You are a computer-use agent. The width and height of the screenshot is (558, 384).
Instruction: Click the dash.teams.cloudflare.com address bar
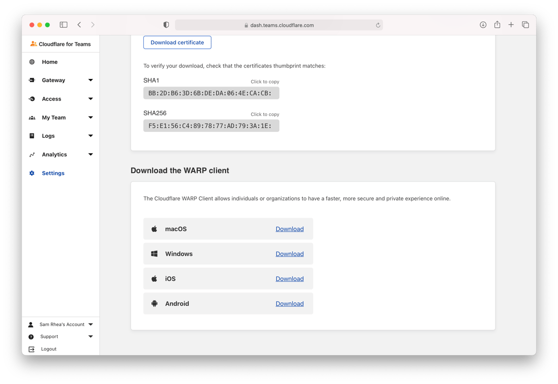[279, 25]
